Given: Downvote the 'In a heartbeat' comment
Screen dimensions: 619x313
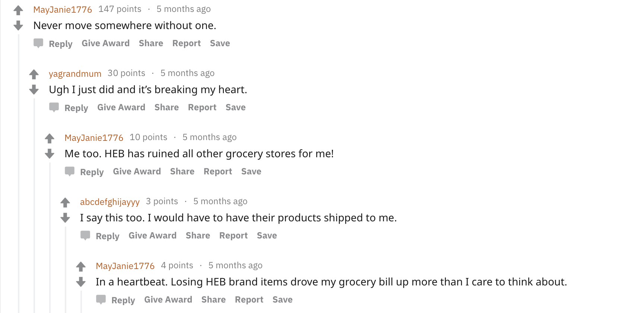Looking at the screenshot, I should click(81, 282).
